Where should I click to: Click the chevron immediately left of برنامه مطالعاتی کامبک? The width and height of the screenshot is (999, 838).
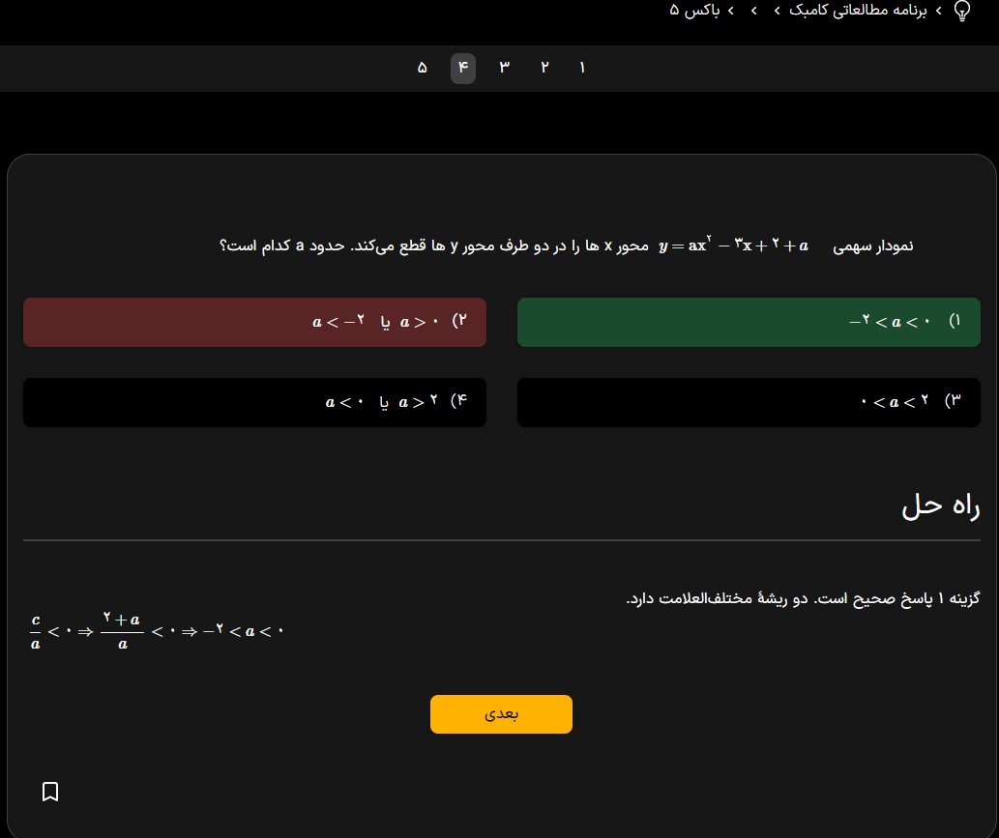click(778, 11)
